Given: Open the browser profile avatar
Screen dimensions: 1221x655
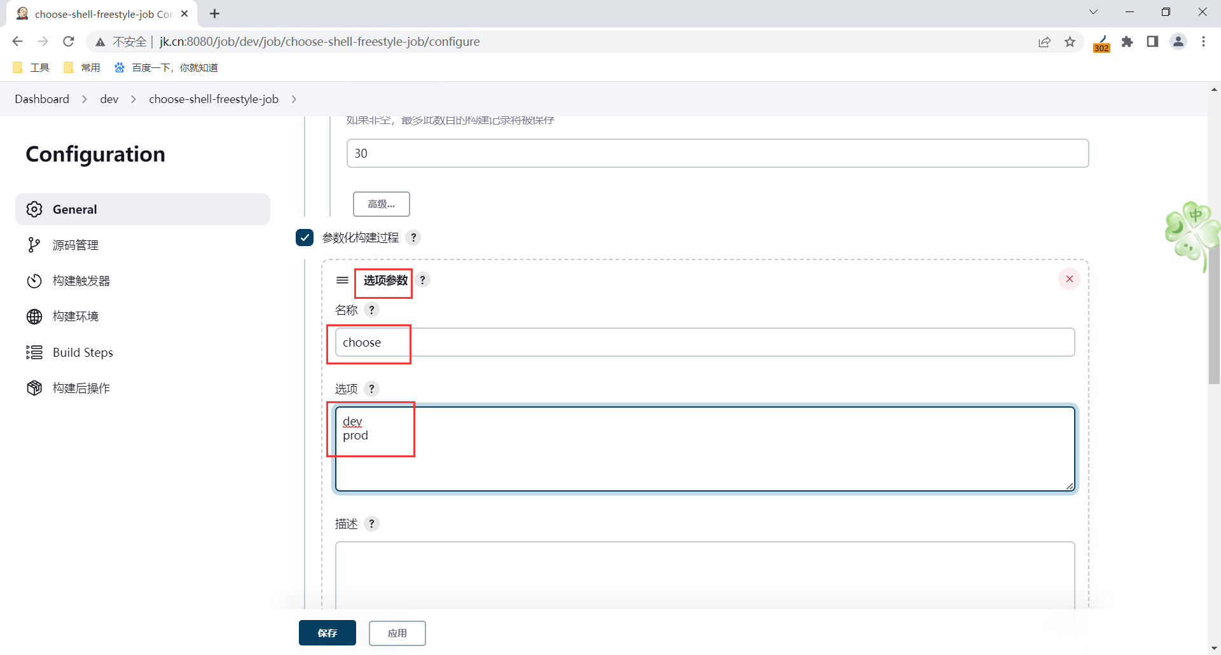Looking at the screenshot, I should coord(1178,42).
